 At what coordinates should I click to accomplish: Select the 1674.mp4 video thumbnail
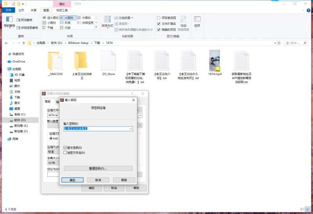pyautogui.click(x=214, y=60)
